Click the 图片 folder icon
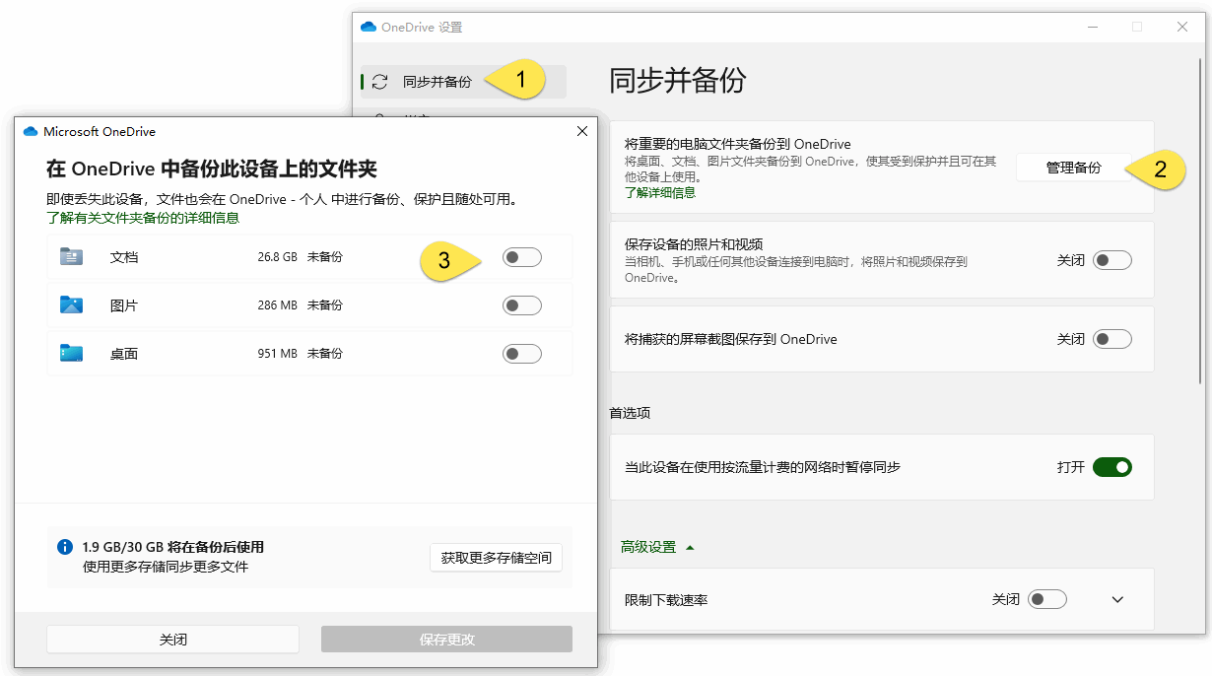Image resolution: width=1212 pixels, height=676 pixels. 71,304
